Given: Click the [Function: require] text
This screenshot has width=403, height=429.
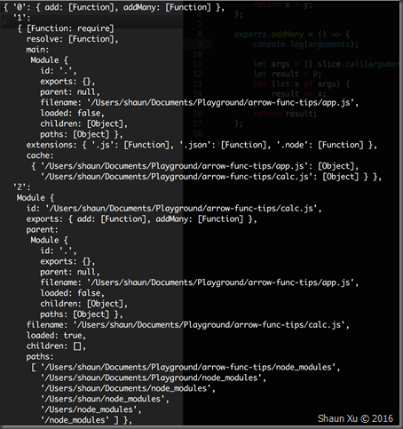Looking at the screenshot, I should click(x=70, y=28).
